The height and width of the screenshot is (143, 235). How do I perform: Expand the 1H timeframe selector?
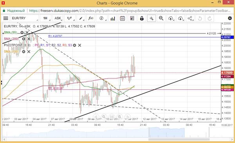(x=46, y=18)
